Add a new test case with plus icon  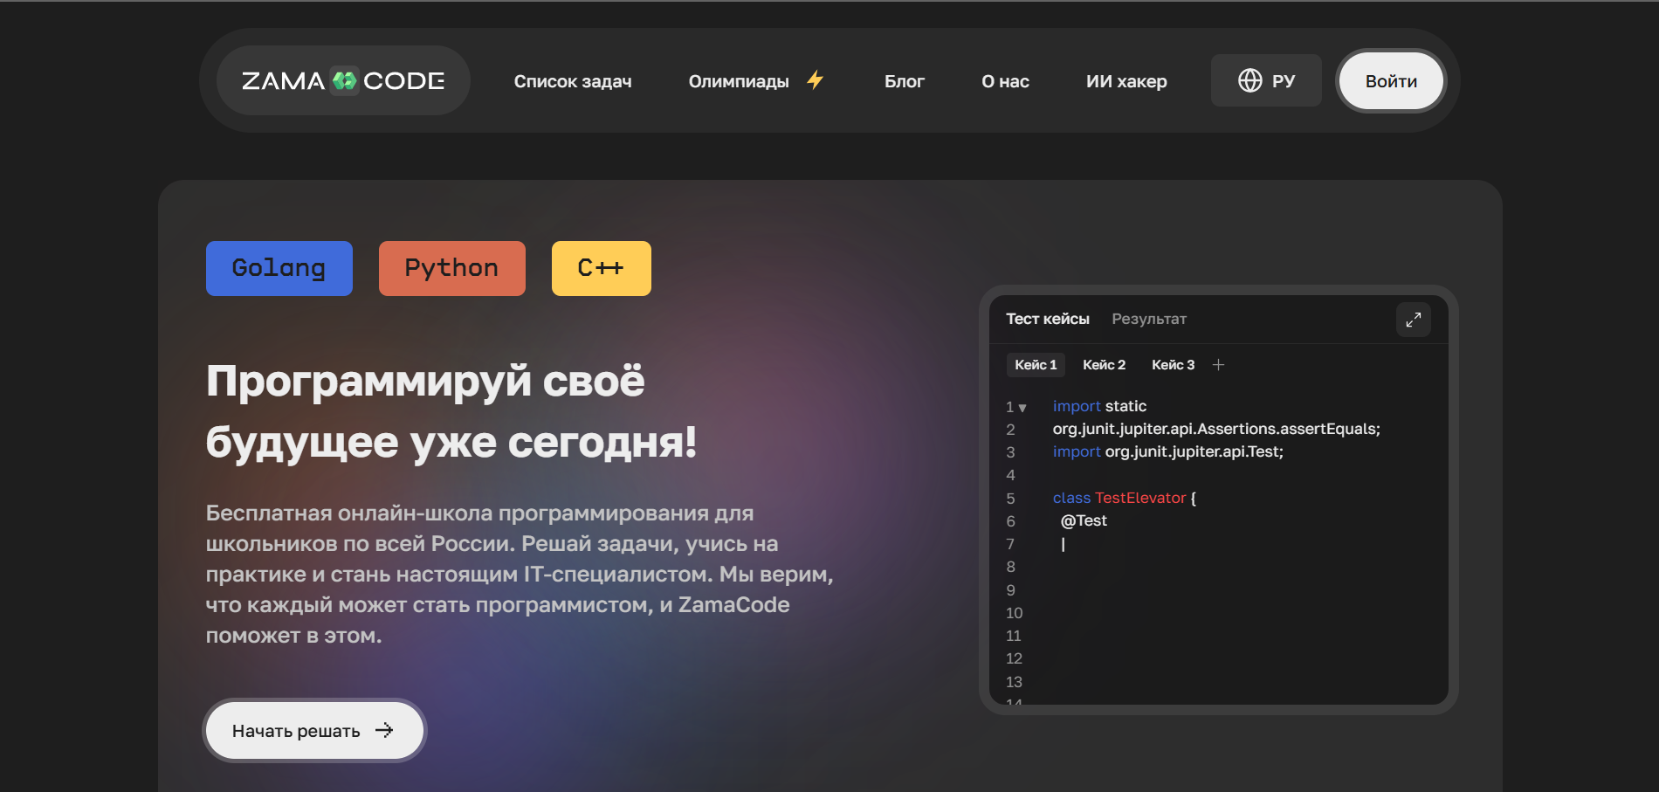click(x=1218, y=365)
